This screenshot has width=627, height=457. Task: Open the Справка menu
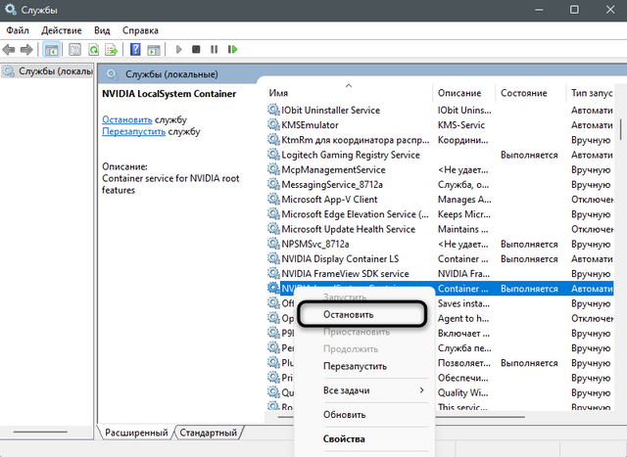click(140, 30)
